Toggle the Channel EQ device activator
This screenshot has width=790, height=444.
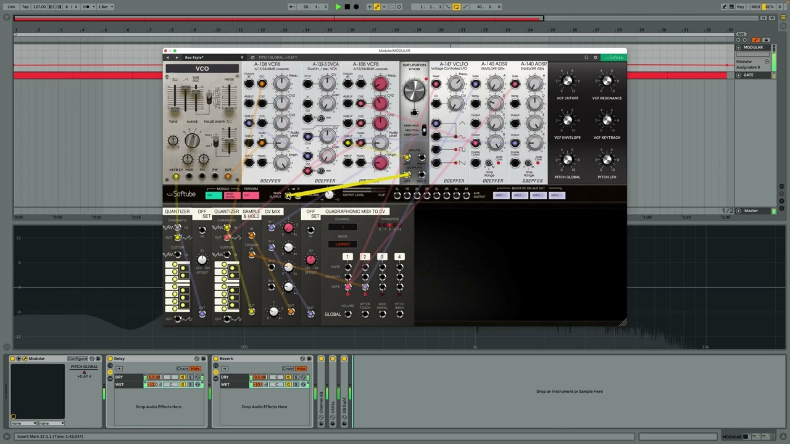321,358
